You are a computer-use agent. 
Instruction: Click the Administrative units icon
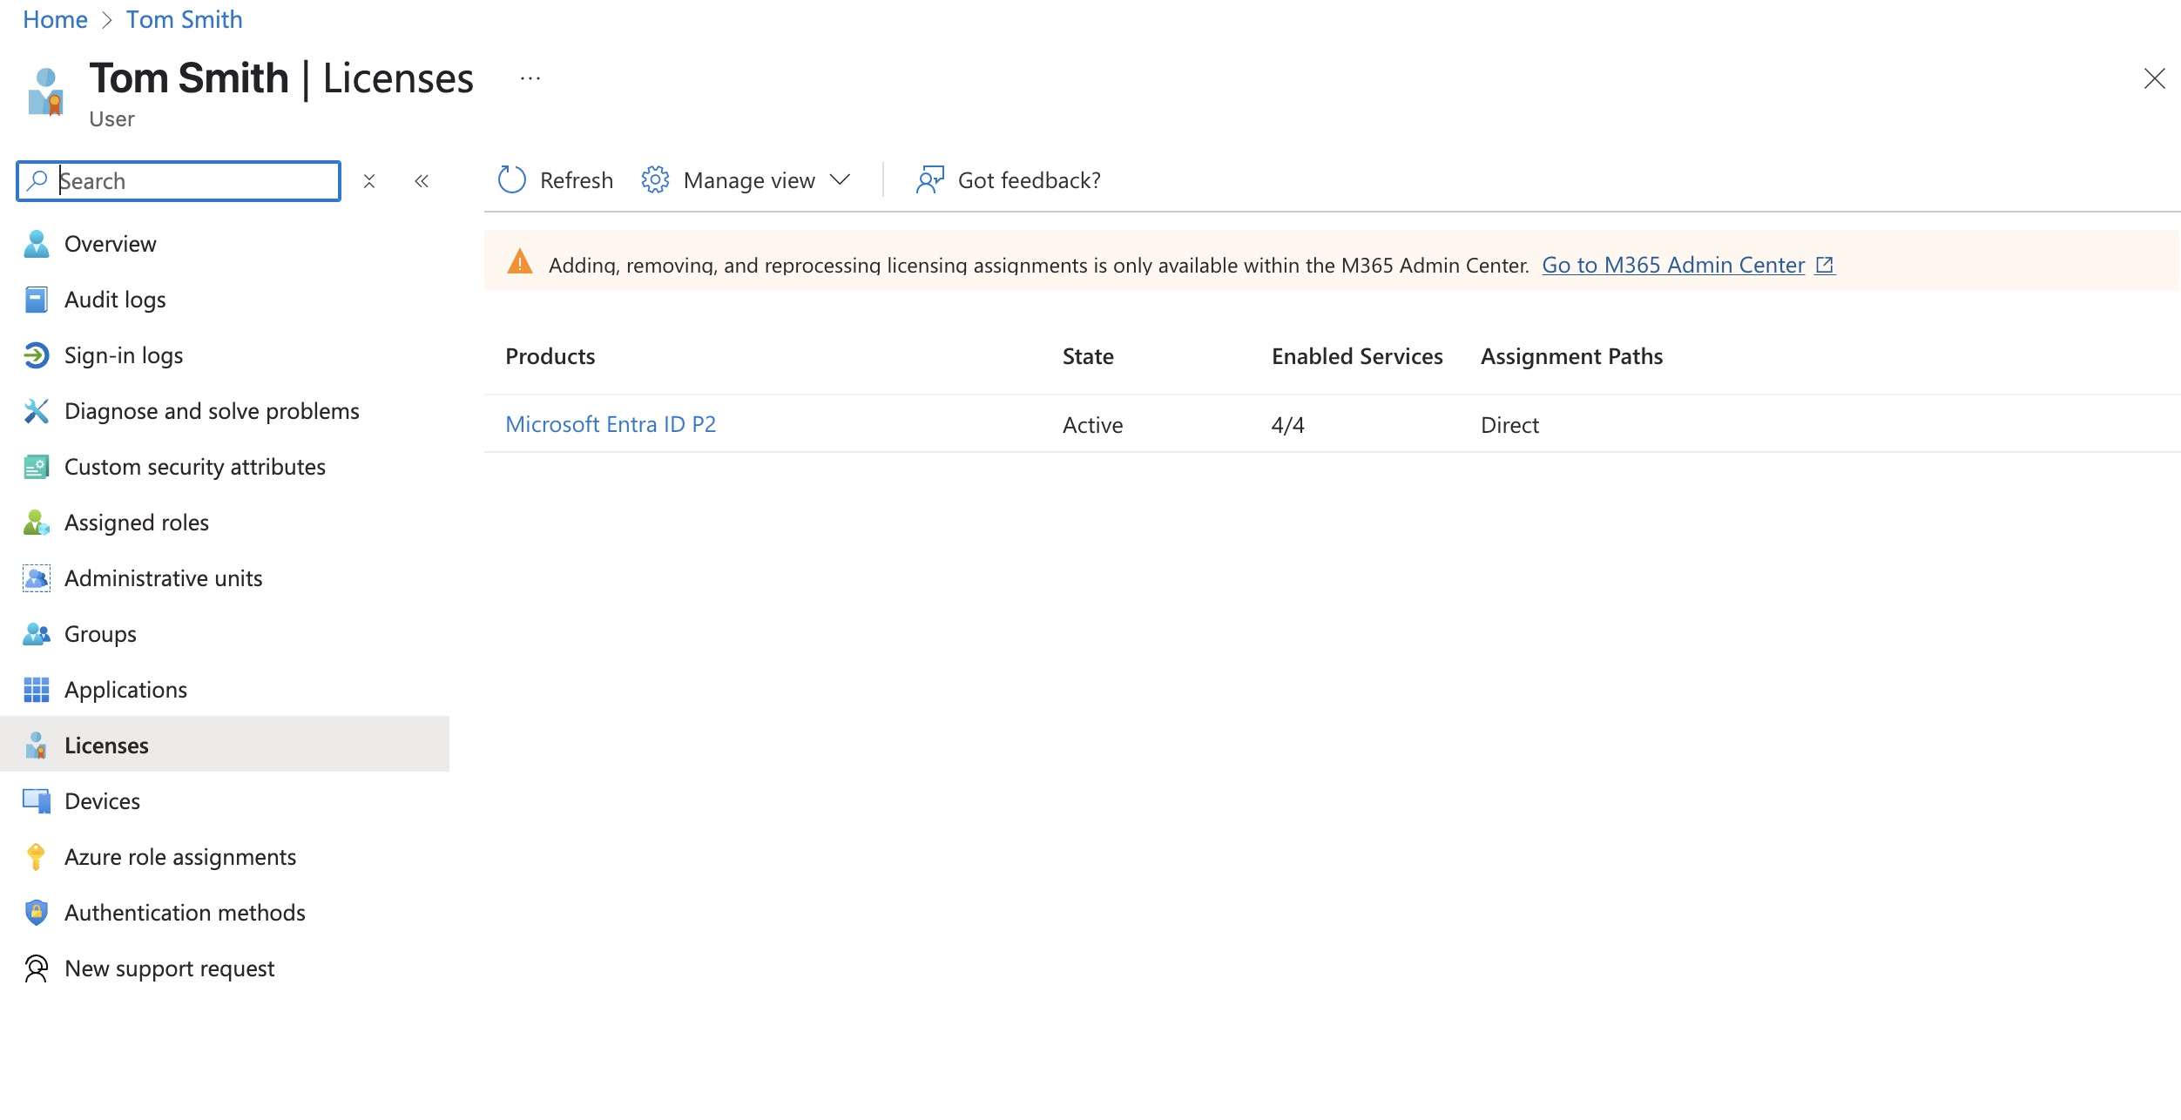(36, 578)
